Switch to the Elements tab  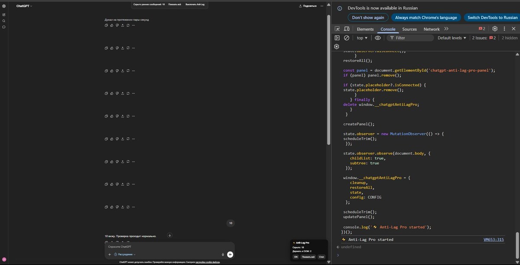click(x=365, y=29)
